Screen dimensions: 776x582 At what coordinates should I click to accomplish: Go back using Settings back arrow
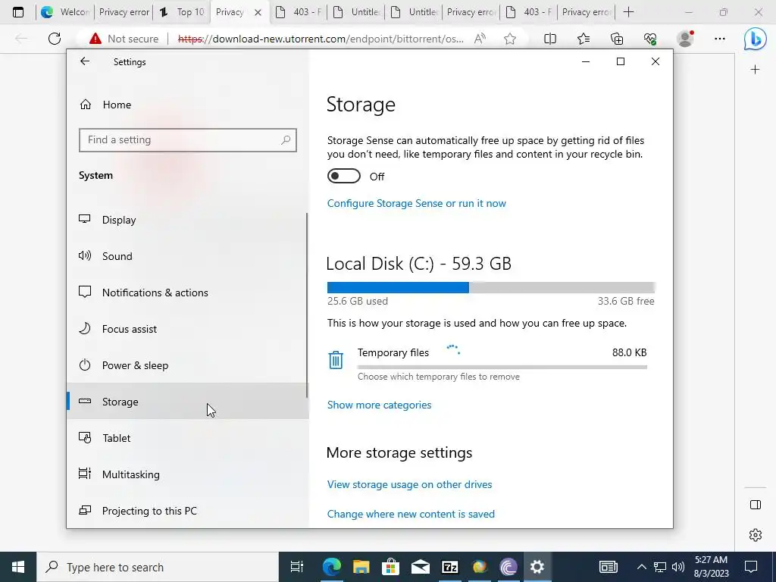85,61
